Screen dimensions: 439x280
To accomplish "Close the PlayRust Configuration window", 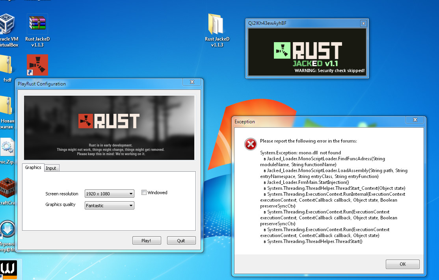I will coord(192,82).
